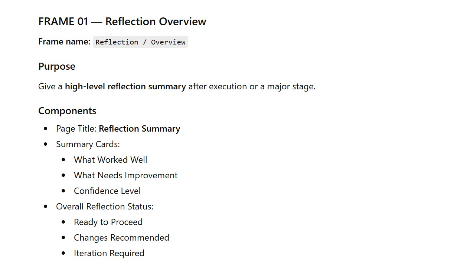The width and height of the screenshot is (467, 271).
Task: Click the "Changes Recommended" status item
Action: click(121, 238)
